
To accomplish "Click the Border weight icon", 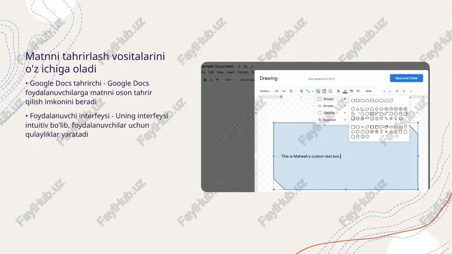I will pyautogui.click(x=352, y=91).
